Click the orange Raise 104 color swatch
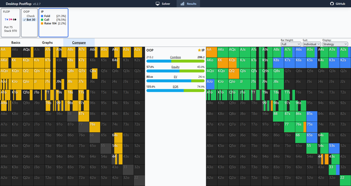Image resolution: width=351 pixels, height=186 pixels. 42,23
